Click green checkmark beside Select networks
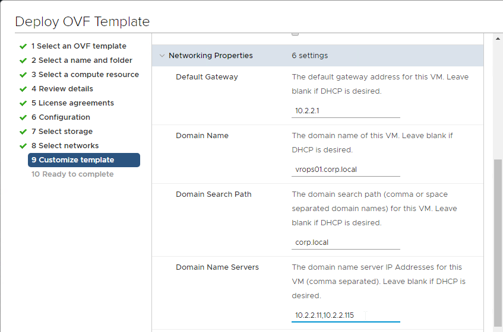 (23, 146)
